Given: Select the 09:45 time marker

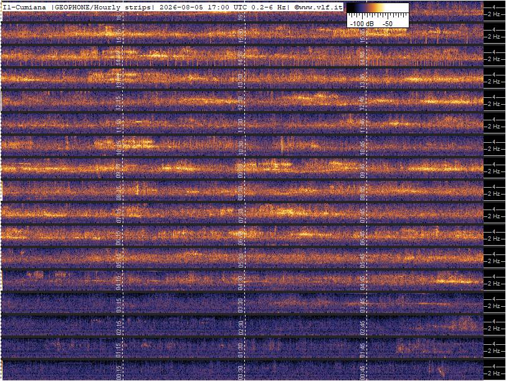Looking at the screenshot, I should pos(363,171).
